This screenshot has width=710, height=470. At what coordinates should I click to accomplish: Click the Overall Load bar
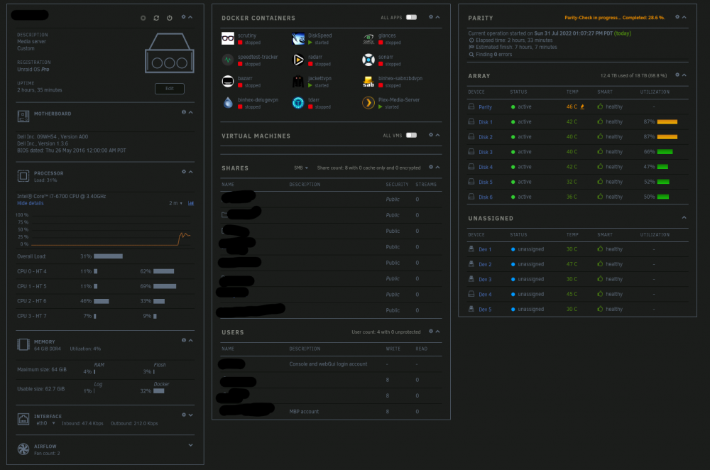pos(108,256)
